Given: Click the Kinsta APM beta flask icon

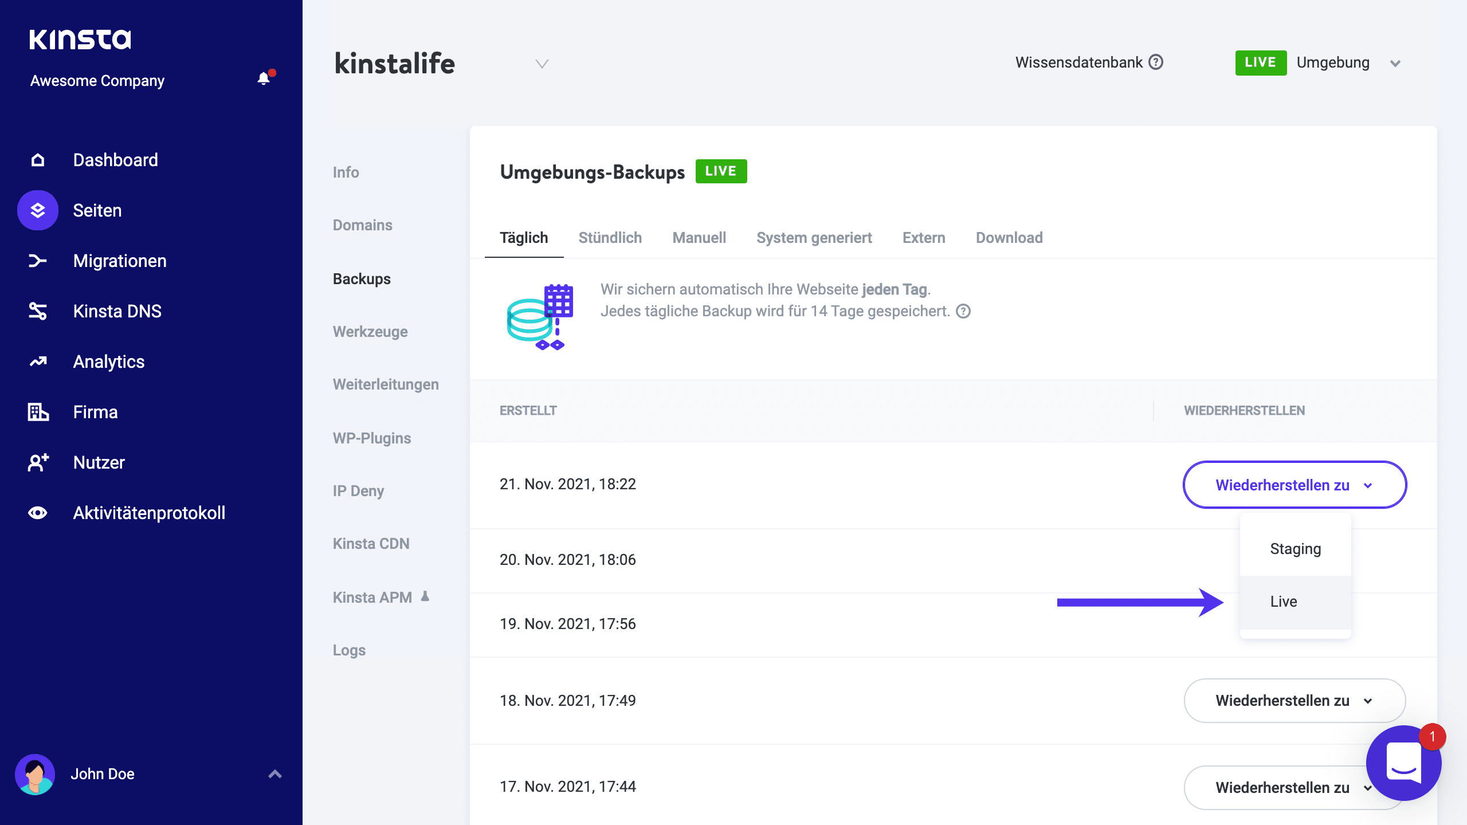Looking at the screenshot, I should (x=425, y=596).
